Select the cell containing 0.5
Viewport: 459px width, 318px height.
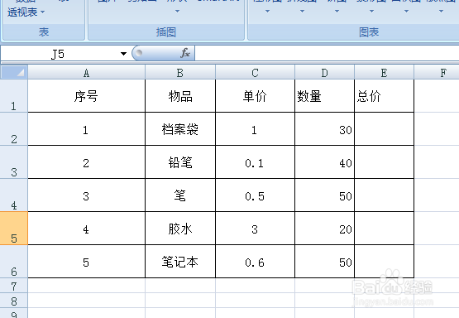tap(255, 195)
